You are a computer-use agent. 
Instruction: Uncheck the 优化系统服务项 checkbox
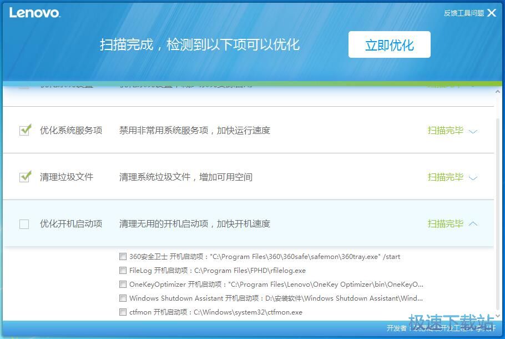point(25,130)
